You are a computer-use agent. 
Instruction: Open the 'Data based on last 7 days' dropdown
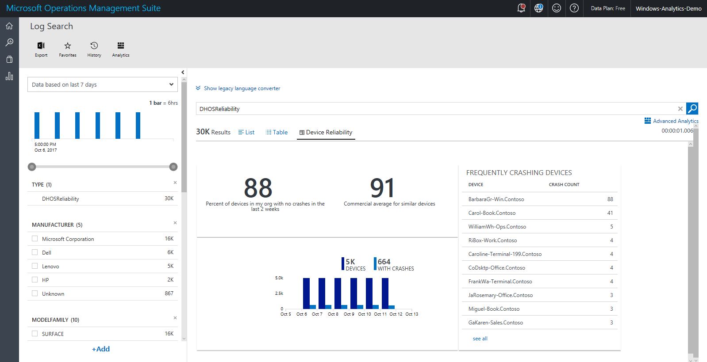click(x=103, y=84)
